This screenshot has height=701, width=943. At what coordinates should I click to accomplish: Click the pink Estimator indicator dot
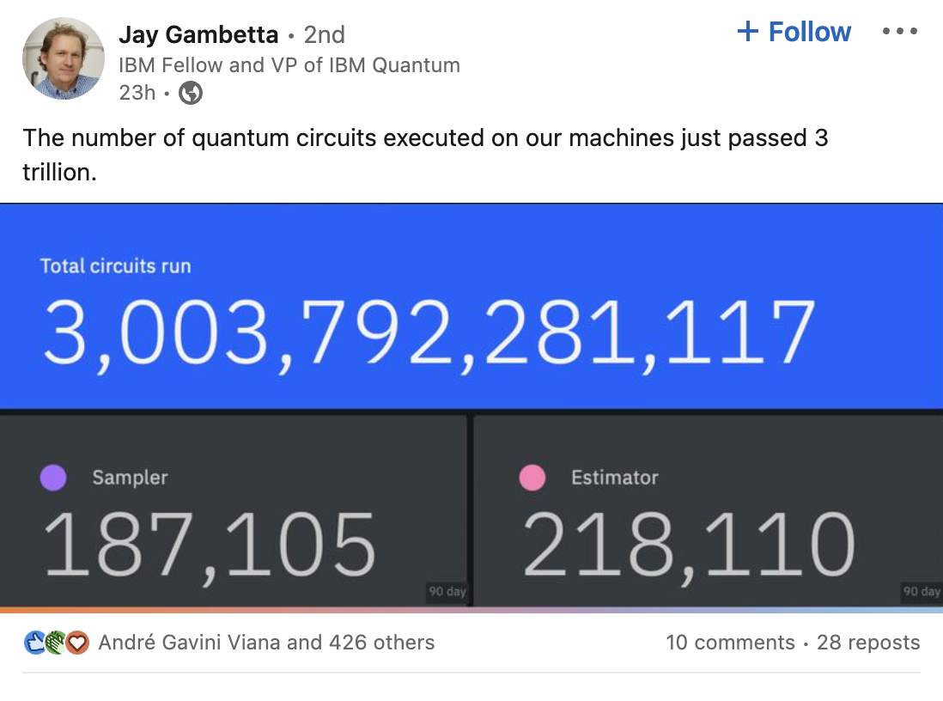coord(532,478)
